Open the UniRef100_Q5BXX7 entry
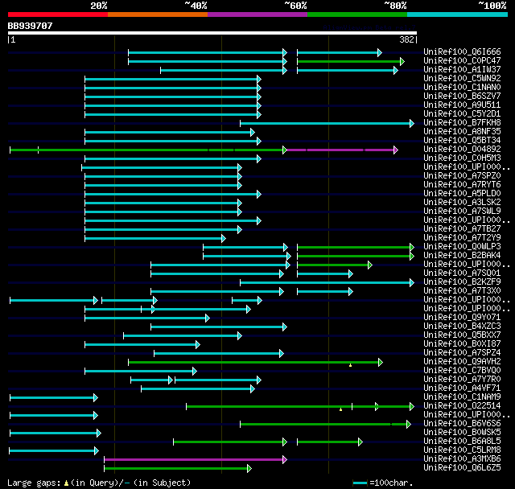 pos(462,335)
